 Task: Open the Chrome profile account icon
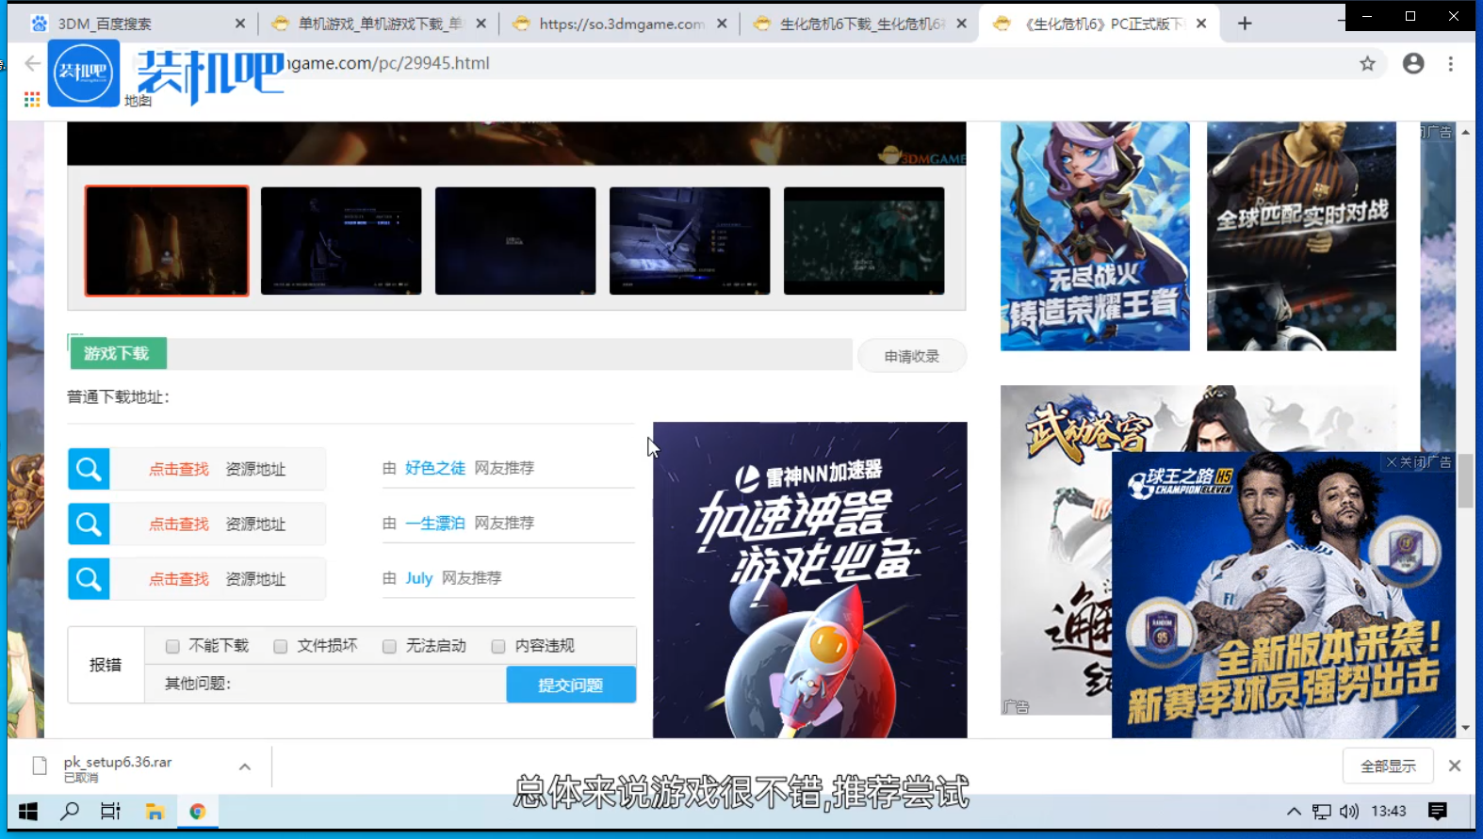(1413, 64)
